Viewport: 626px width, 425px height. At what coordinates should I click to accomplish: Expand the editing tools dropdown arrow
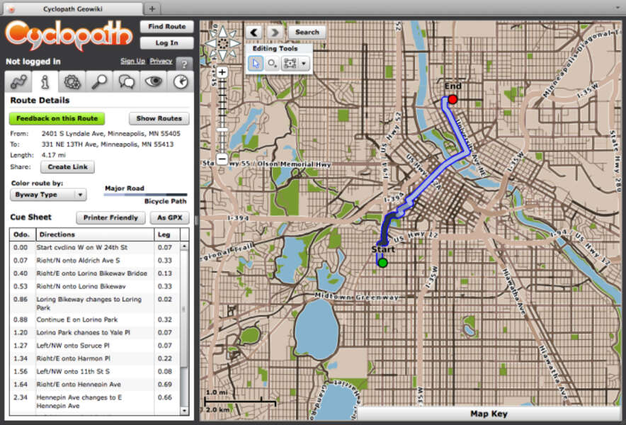pos(304,63)
